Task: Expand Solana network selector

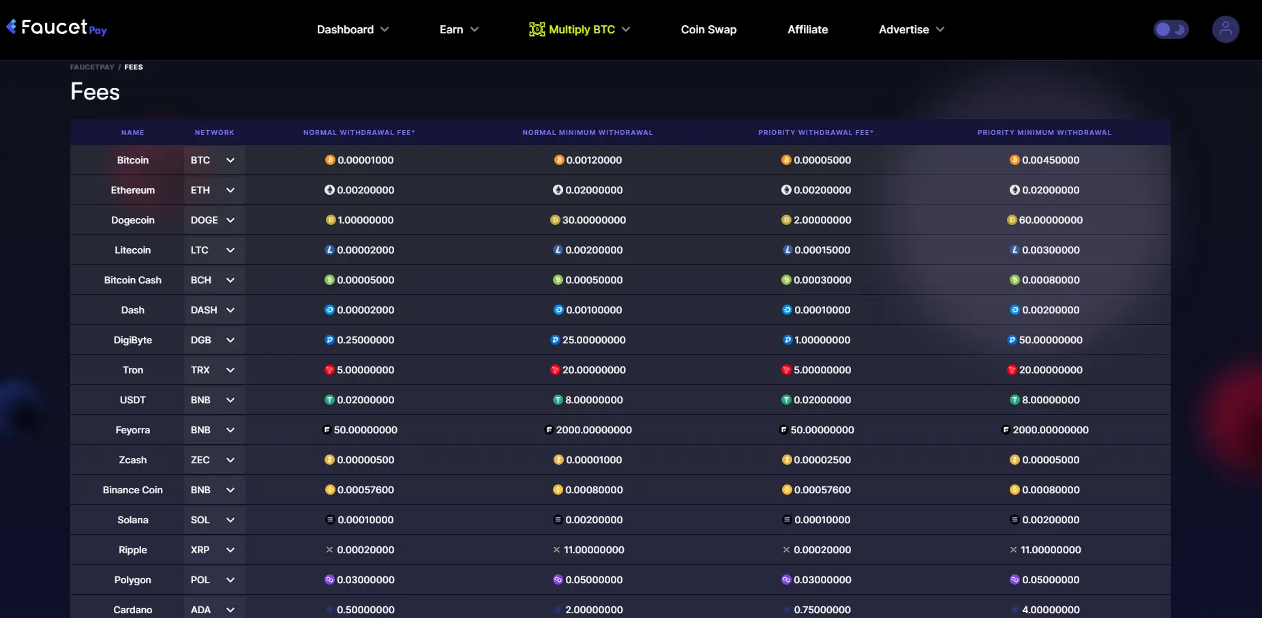Action: point(214,520)
